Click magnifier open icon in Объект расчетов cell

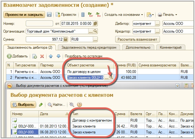(111, 78)
